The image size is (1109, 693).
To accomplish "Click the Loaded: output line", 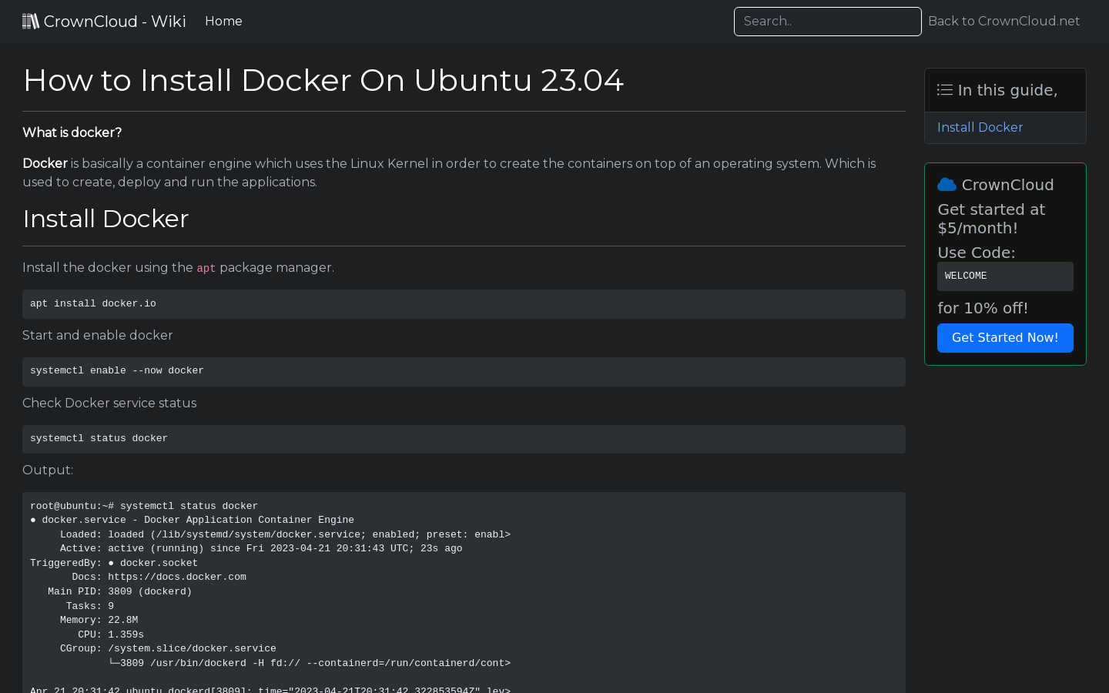I will 285,534.
